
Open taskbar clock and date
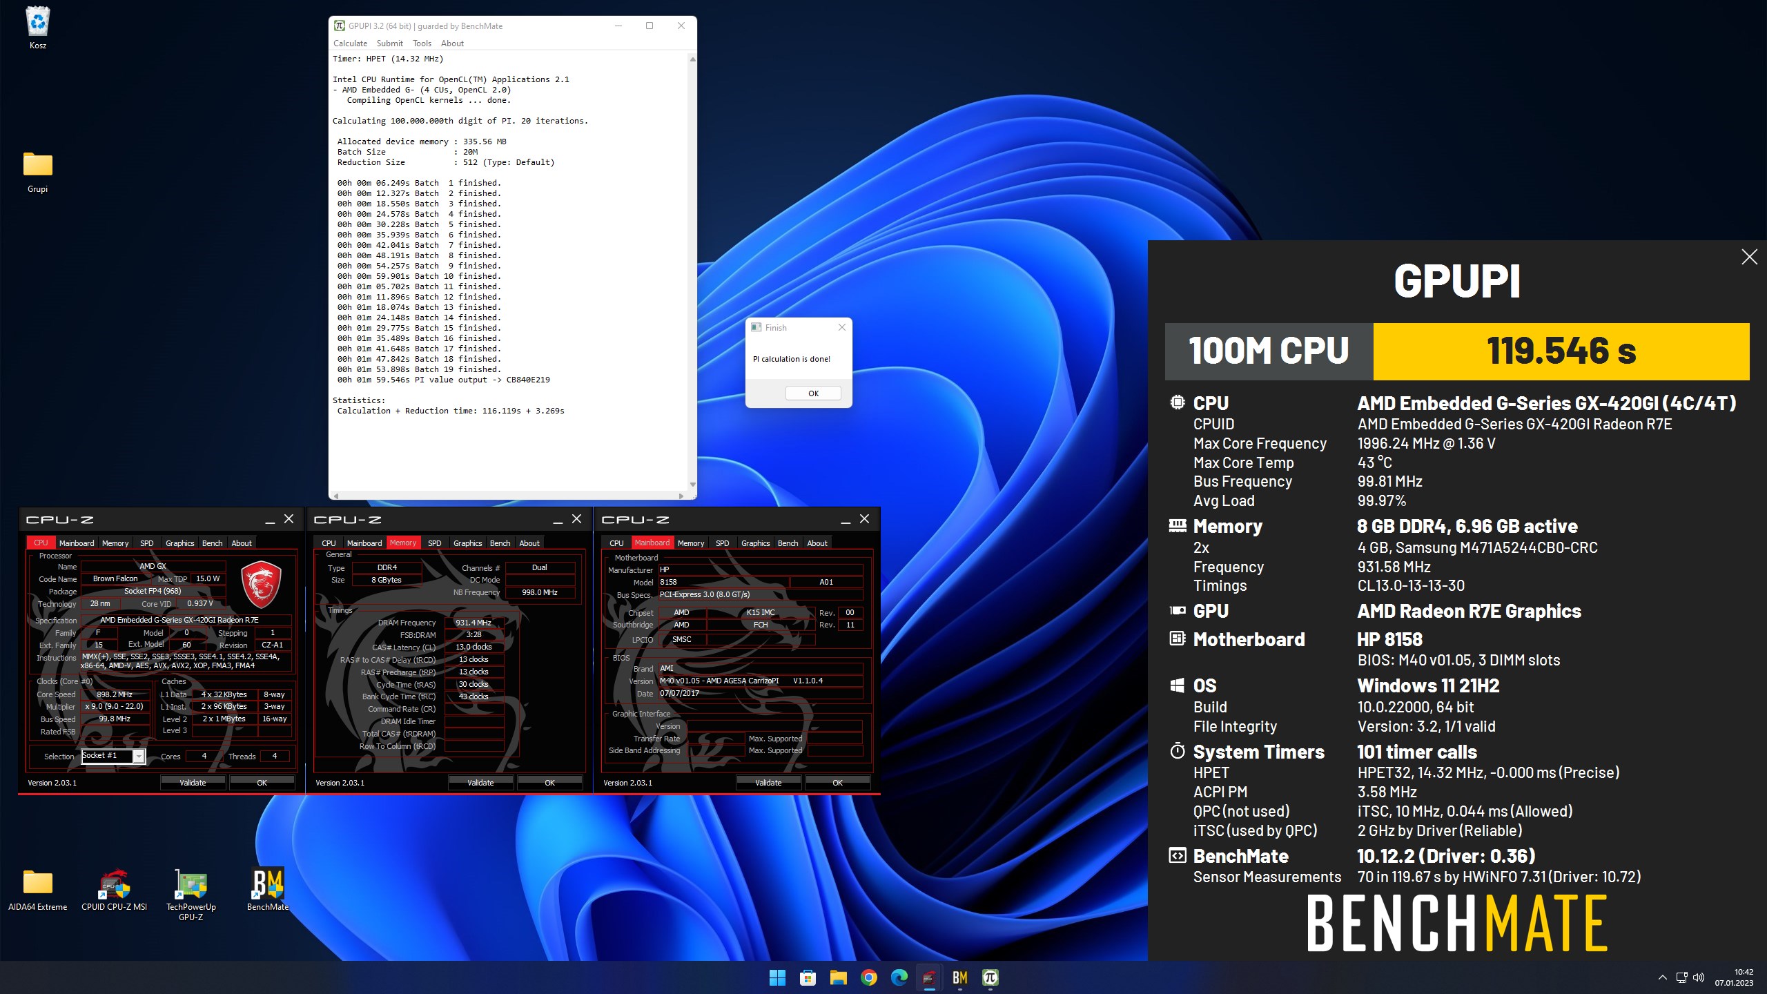1734,977
